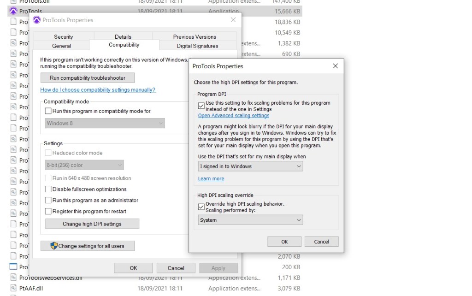Uncheck Override high DPI scaling behavior
The height and width of the screenshot is (296, 472).
point(201,207)
